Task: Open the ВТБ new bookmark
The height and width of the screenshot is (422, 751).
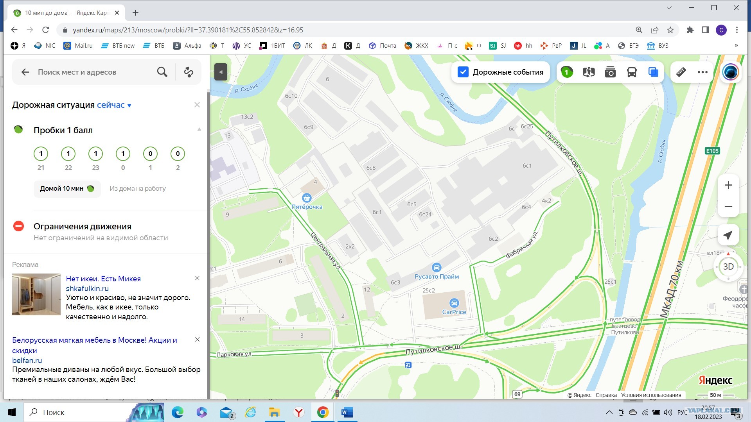Action: (118, 46)
